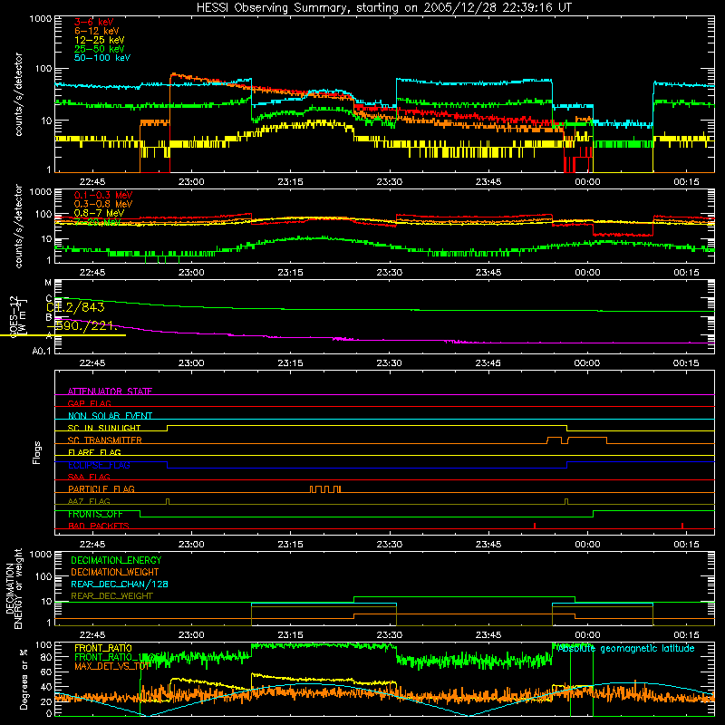Viewport: 725px width, 725px height.
Task: Click the PARTICLE_FLAG pulse train near 23:20
Action: pos(325,489)
